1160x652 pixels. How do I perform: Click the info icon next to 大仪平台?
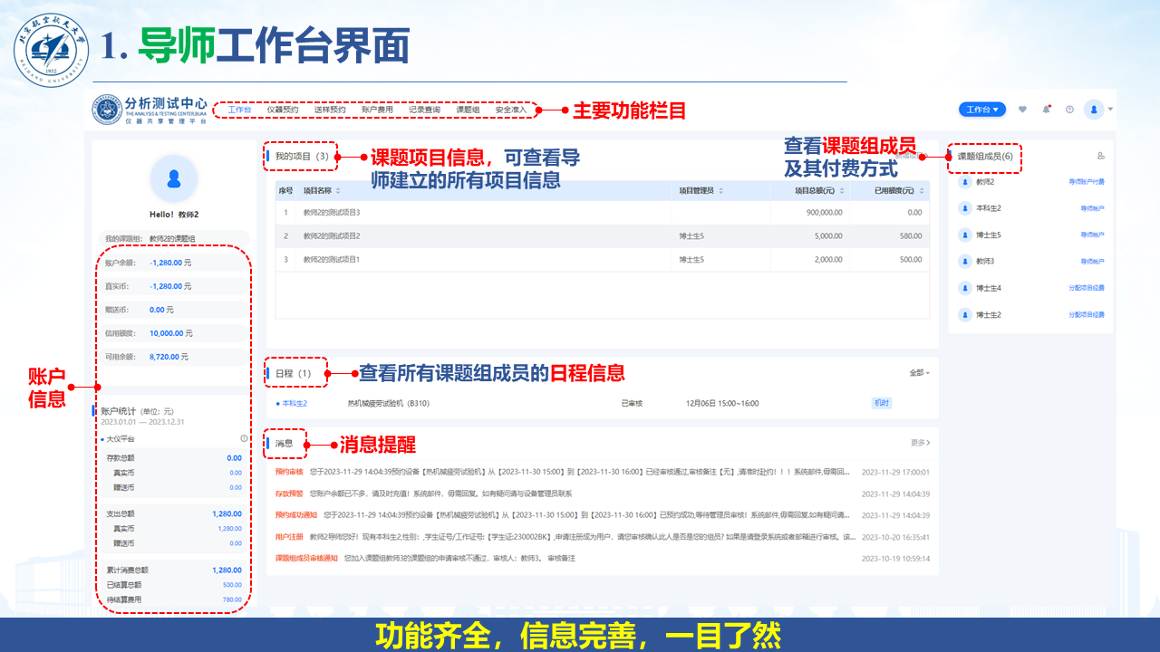pyautogui.click(x=244, y=438)
